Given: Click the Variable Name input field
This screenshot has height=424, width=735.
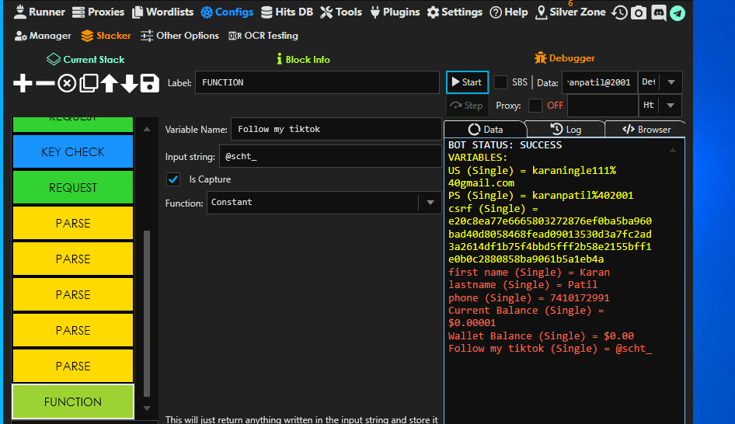Looking at the screenshot, I should [336, 129].
